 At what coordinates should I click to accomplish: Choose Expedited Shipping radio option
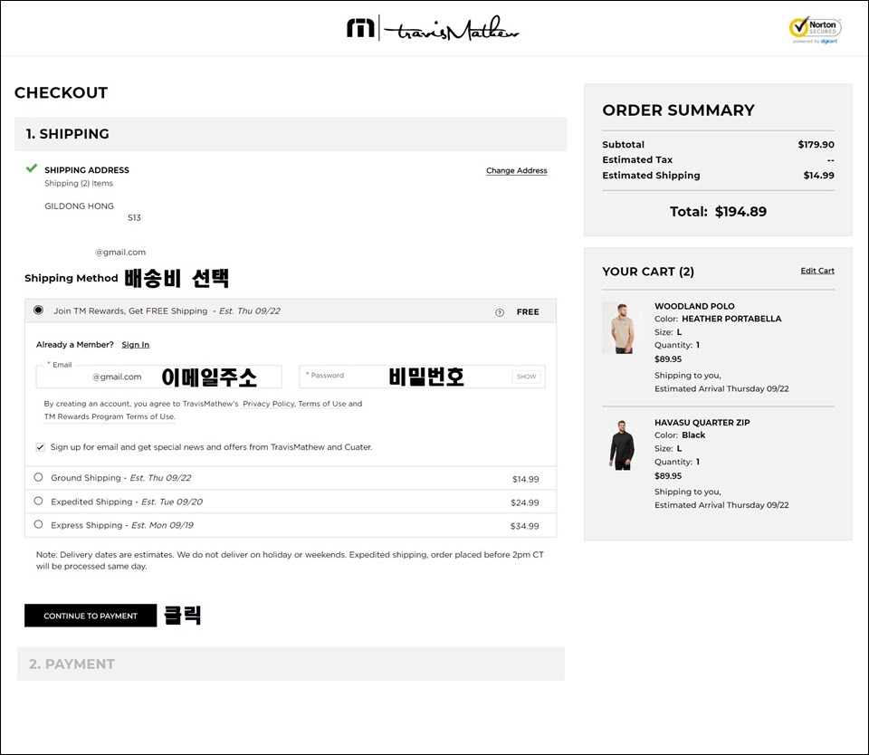[38, 502]
